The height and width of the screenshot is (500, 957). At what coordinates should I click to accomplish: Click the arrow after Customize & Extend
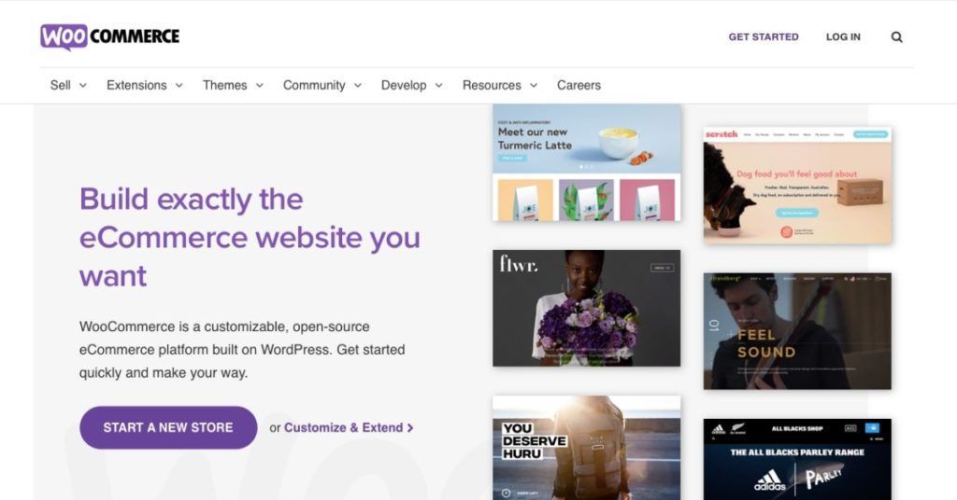click(410, 428)
